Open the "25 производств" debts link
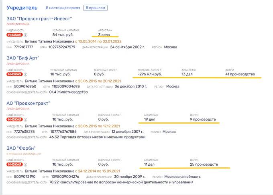The height and width of the screenshot is (195, 273). [x=204, y=165]
